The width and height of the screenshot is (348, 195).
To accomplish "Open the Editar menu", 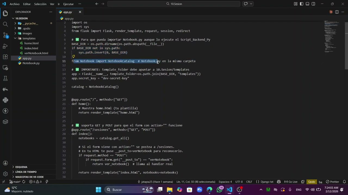I will click(27, 4).
